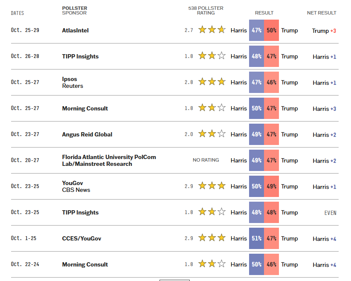Click stars in Oct. 22-24 Morning Consult row
The height and width of the screenshot is (281, 351).
(212, 264)
